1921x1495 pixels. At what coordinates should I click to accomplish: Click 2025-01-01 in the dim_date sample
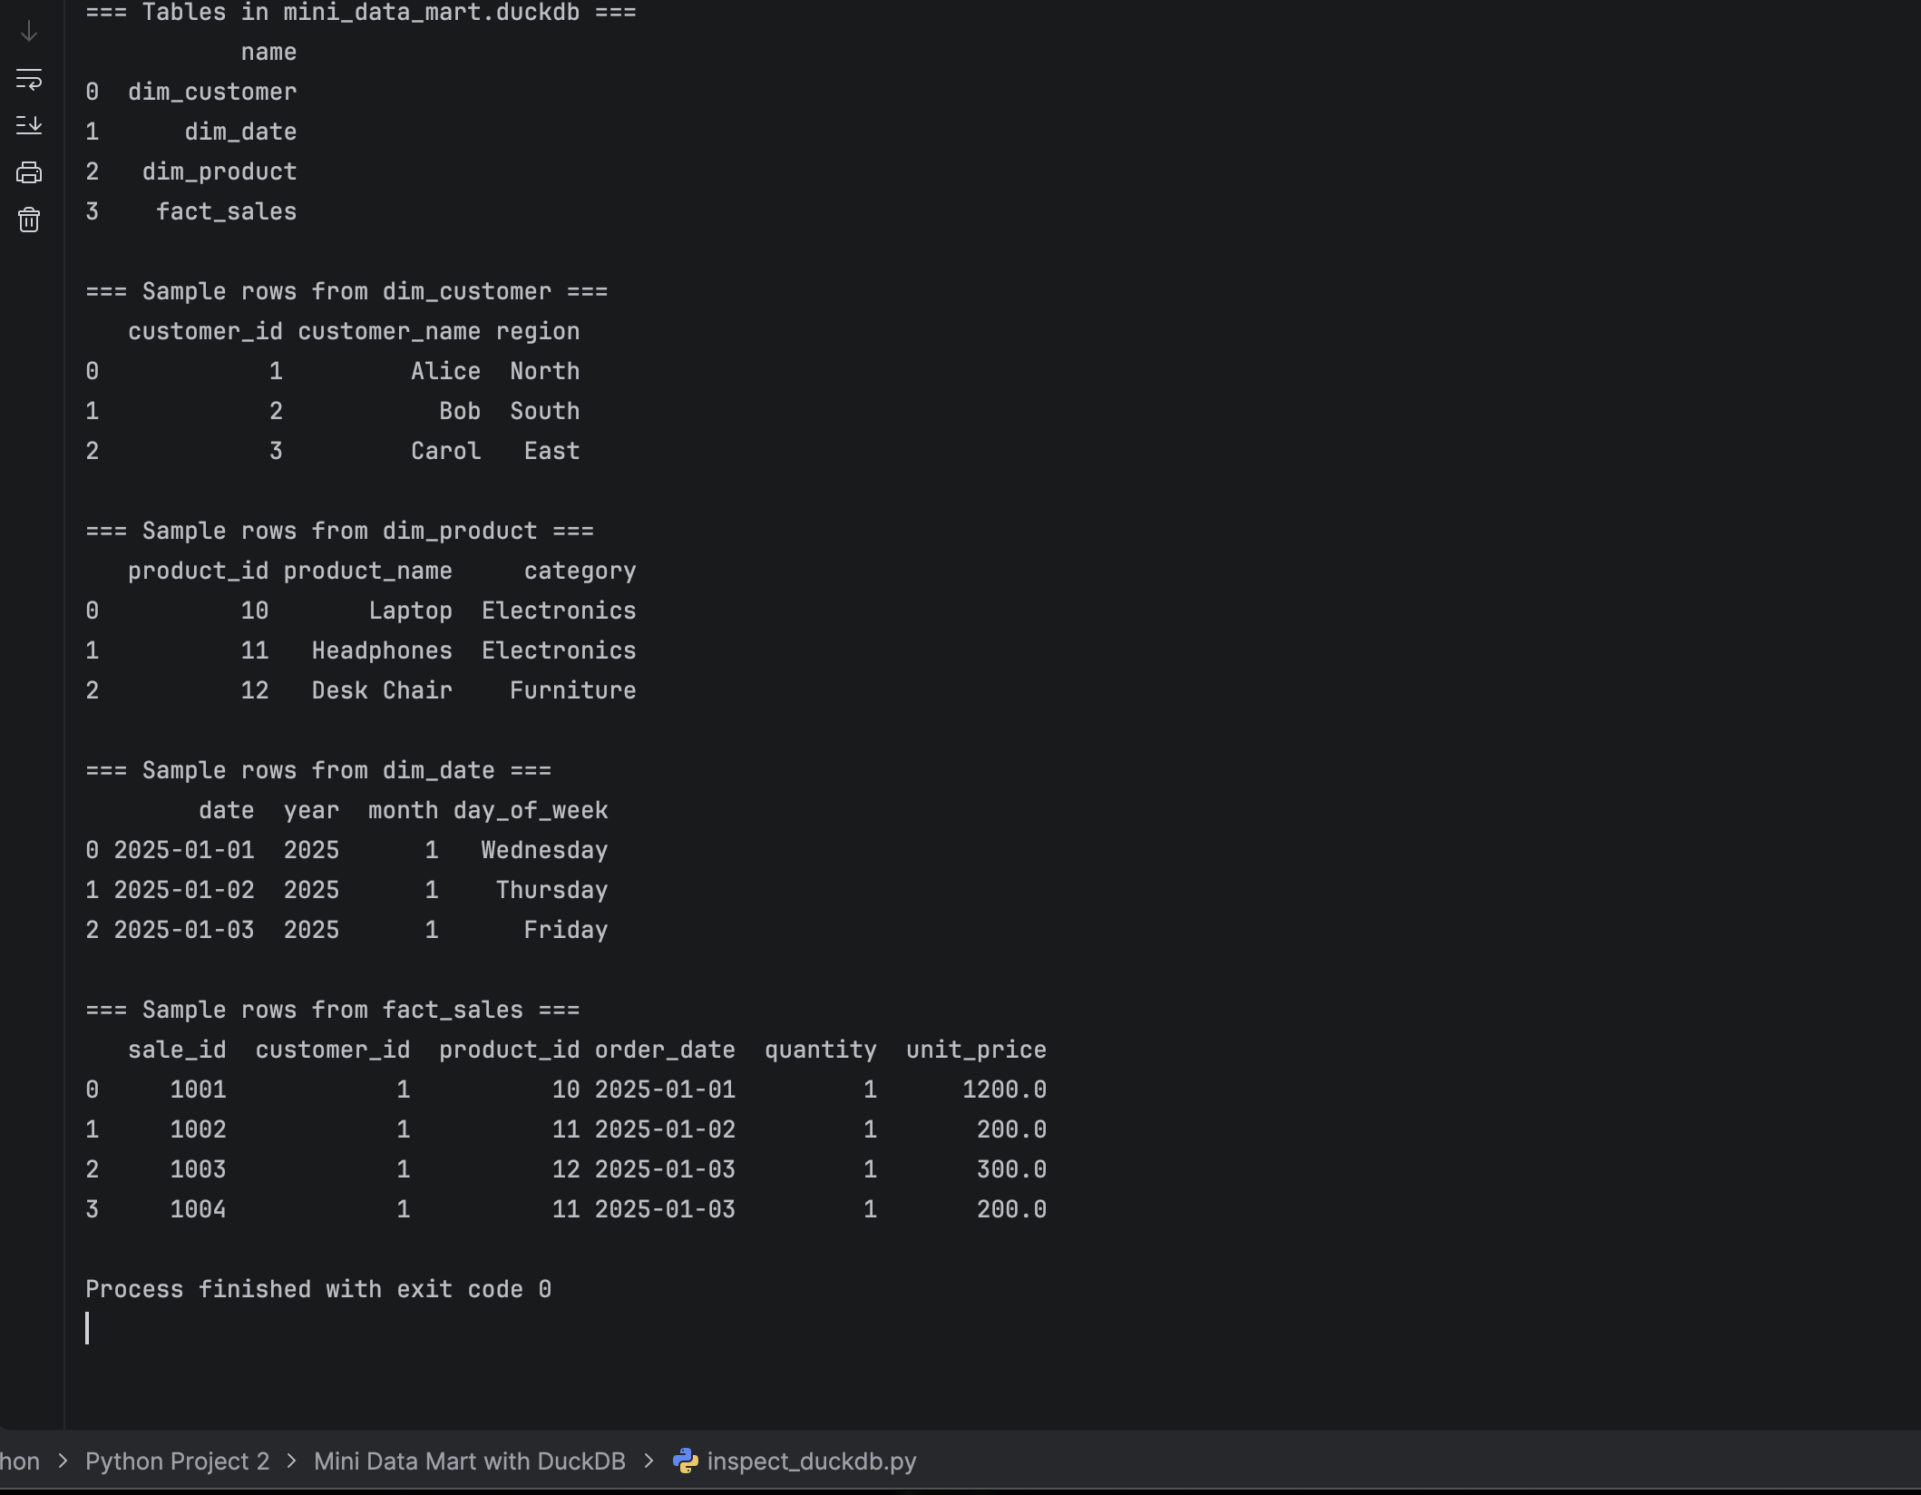pyautogui.click(x=184, y=850)
